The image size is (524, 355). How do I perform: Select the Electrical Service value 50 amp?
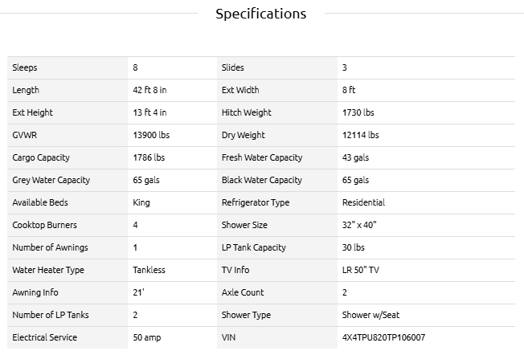[x=147, y=337]
